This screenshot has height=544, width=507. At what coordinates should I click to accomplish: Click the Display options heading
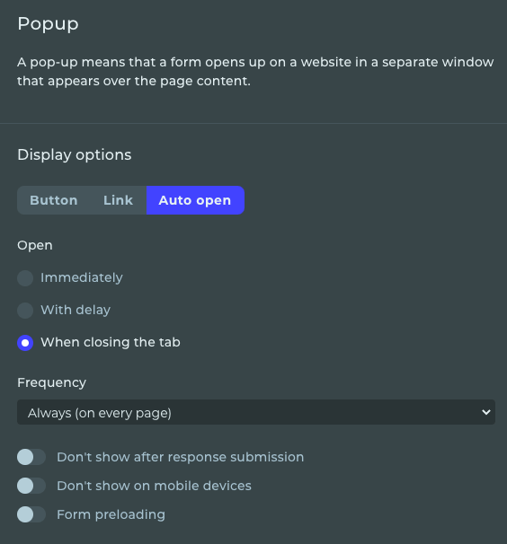point(75,154)
